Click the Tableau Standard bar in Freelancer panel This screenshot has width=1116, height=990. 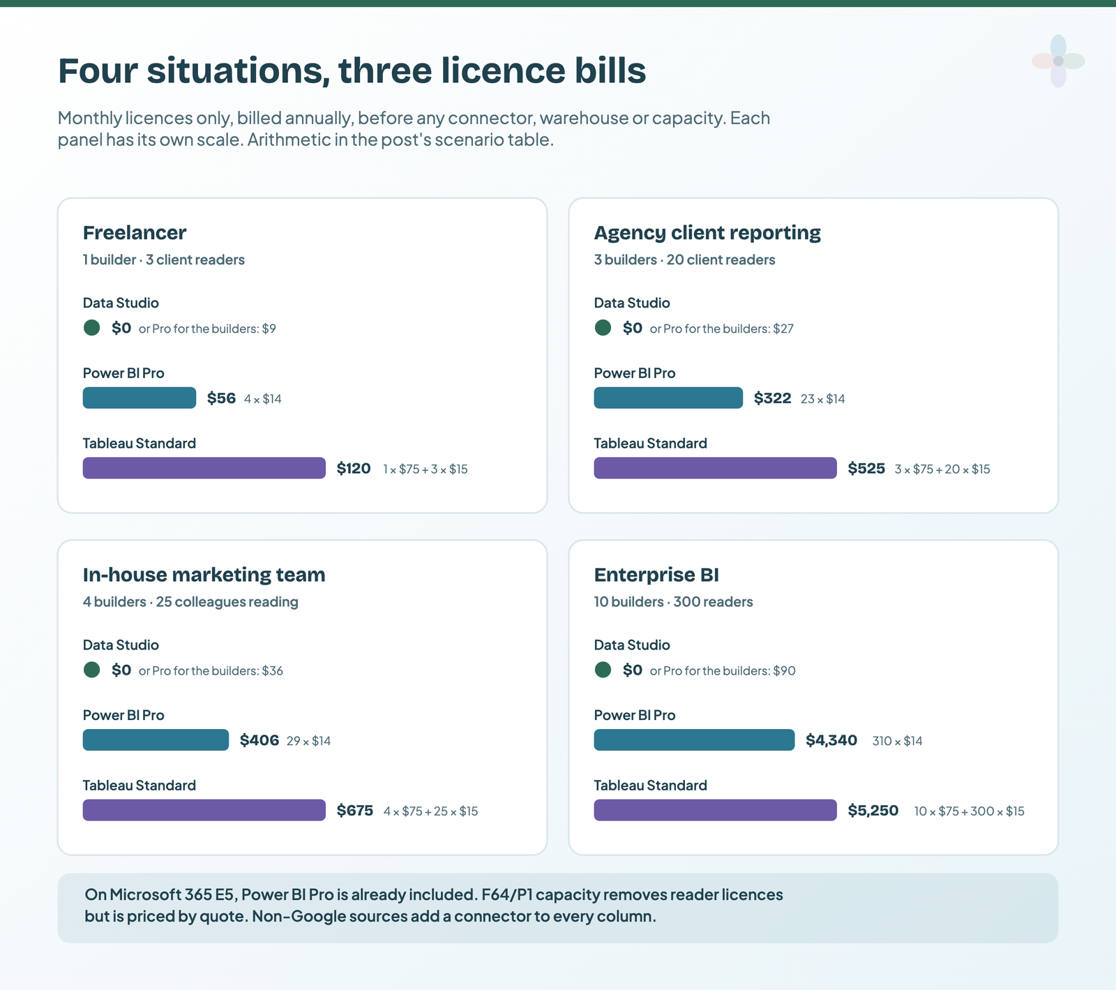click(204, 468)
